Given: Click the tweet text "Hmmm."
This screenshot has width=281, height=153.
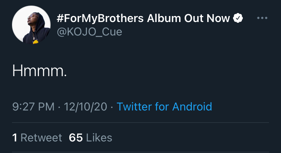Looking at the screenshot, I should click(x=39, y=71).
